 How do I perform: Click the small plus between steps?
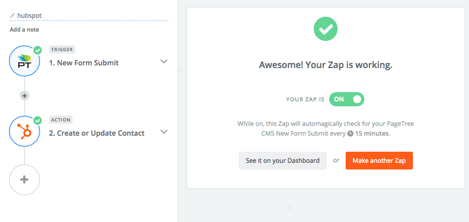click(x=24, y=96)
